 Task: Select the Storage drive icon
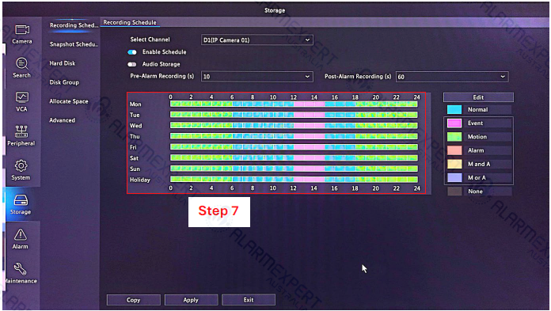(21, 200)
